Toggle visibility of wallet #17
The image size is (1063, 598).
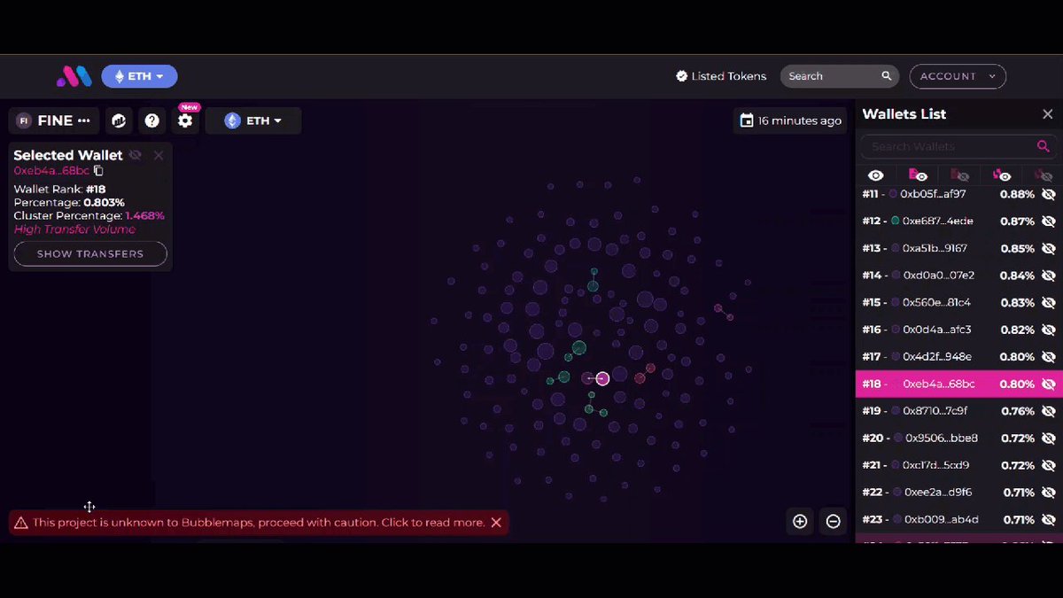1049,357
